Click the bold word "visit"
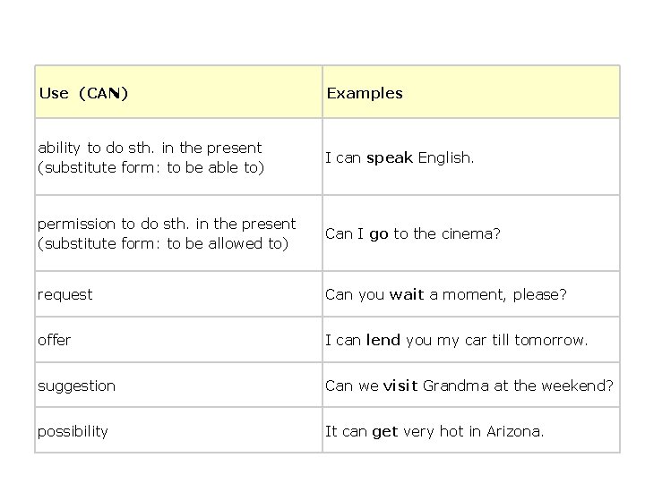Screen dimensions: 645x483 400,386
